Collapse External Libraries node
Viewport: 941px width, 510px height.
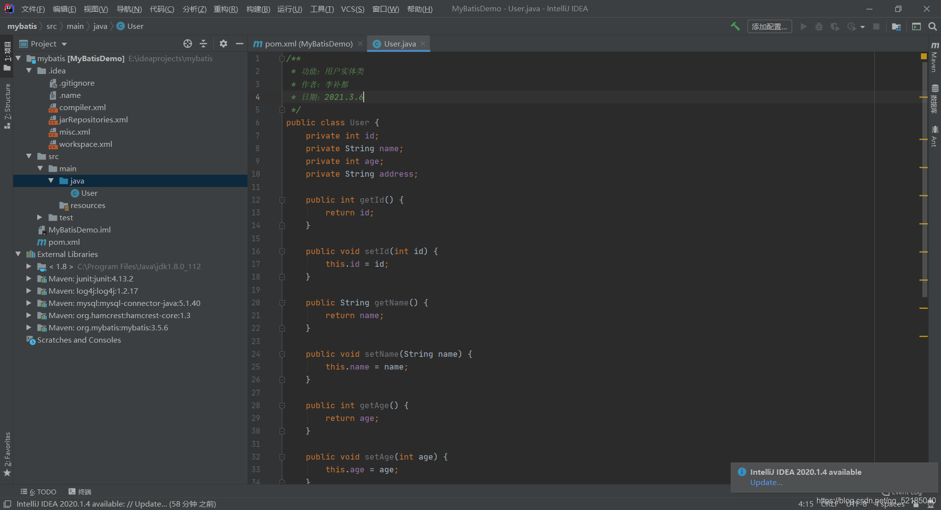[18, 254]
